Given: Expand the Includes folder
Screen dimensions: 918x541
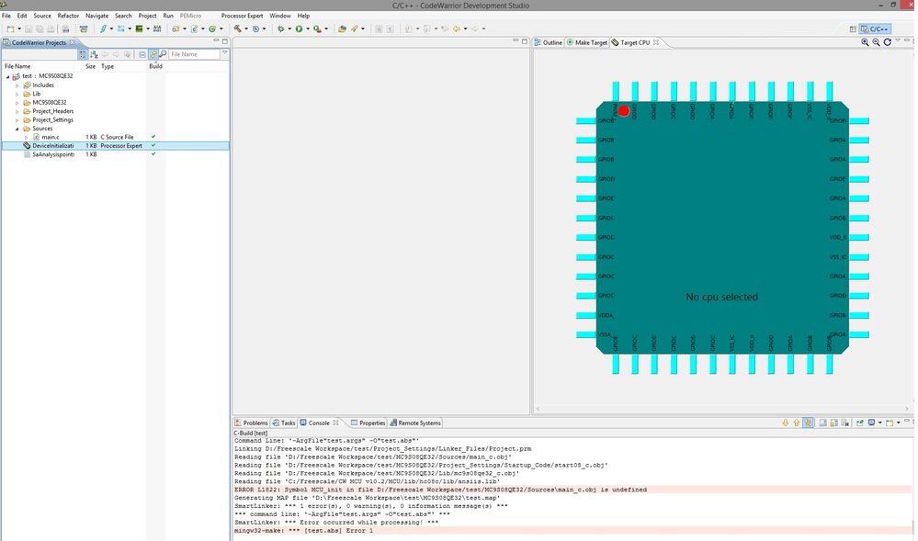Looking at the screenshot, I should coord(17,85).
